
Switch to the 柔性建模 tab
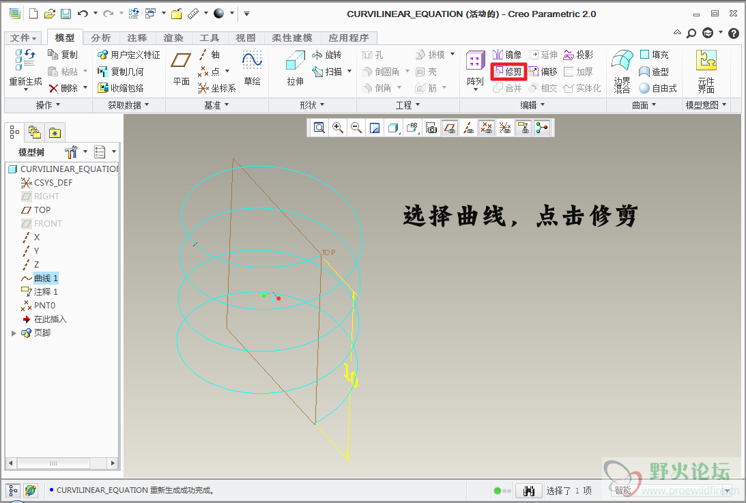(x=292, y=38)
